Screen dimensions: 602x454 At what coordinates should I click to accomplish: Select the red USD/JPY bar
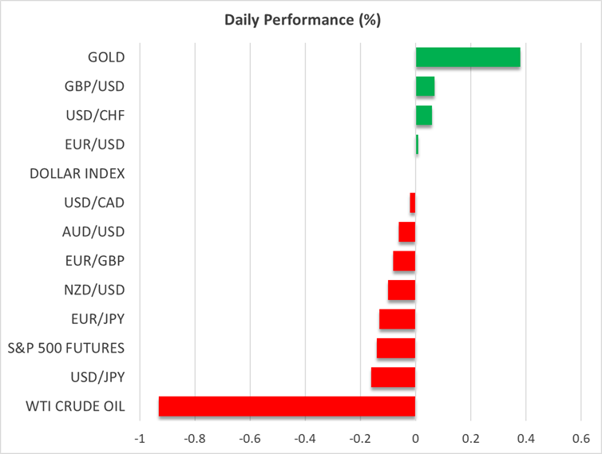tap(393, 377)
